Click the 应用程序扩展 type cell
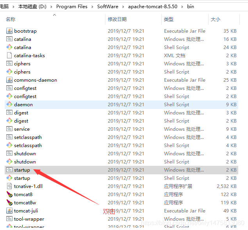The height and width of the screenshot is (230, 248). pos(178,186)
